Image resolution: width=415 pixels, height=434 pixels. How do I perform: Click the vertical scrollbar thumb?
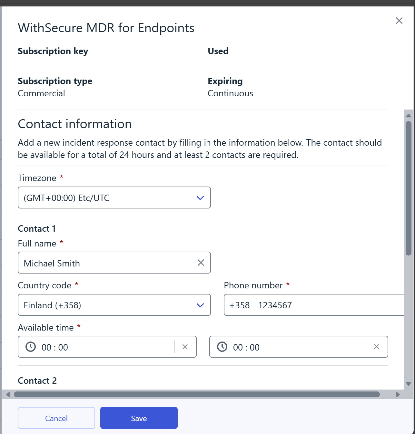408,188
